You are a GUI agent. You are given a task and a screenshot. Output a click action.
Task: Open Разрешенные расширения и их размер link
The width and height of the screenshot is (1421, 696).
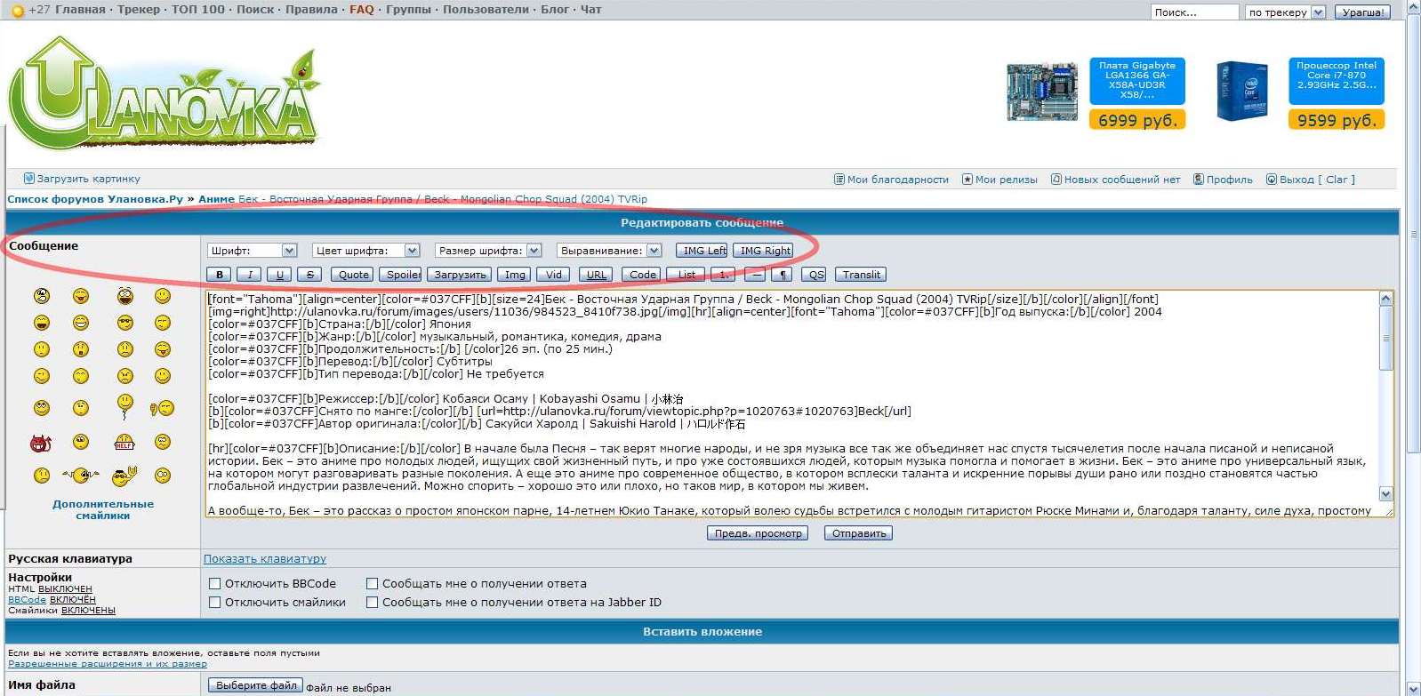108,664
